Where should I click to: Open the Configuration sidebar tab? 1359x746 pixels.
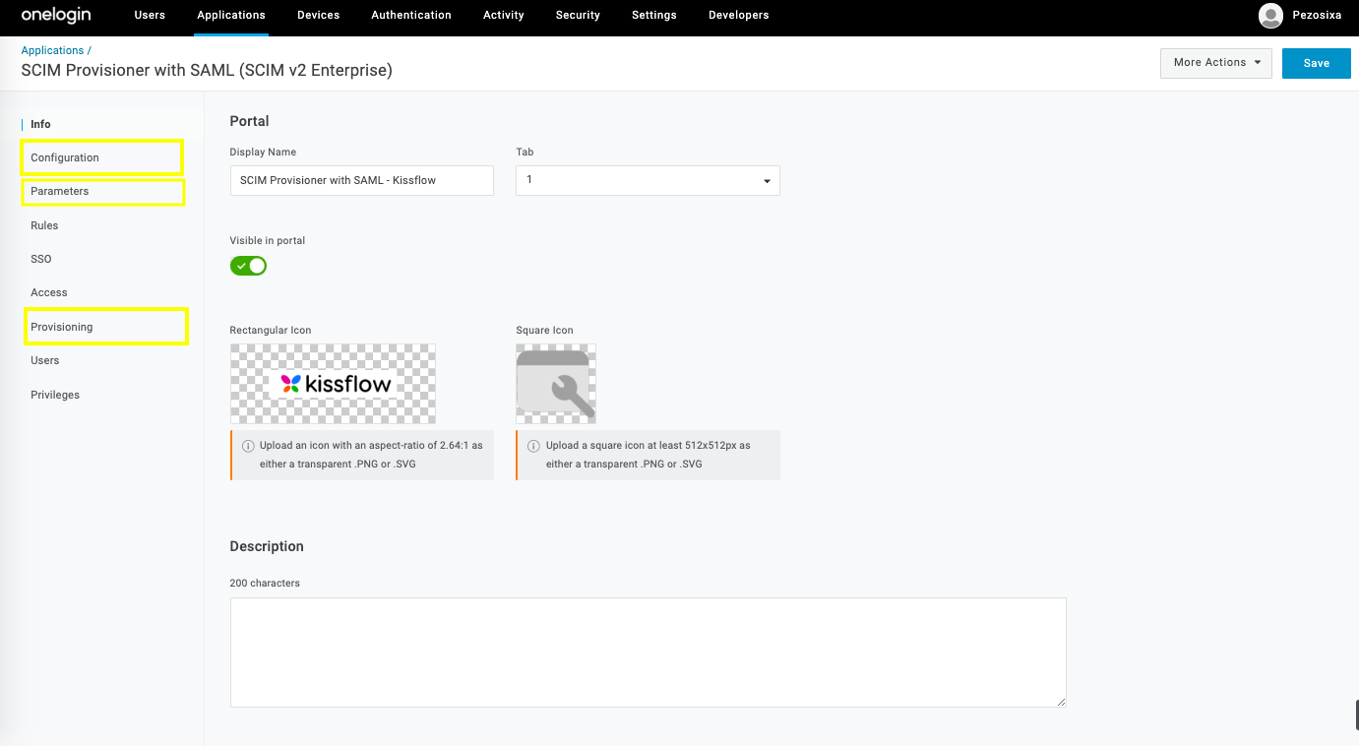click(65, 157)
